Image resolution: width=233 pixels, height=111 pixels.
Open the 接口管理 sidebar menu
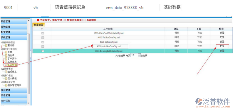coord(13,90)
